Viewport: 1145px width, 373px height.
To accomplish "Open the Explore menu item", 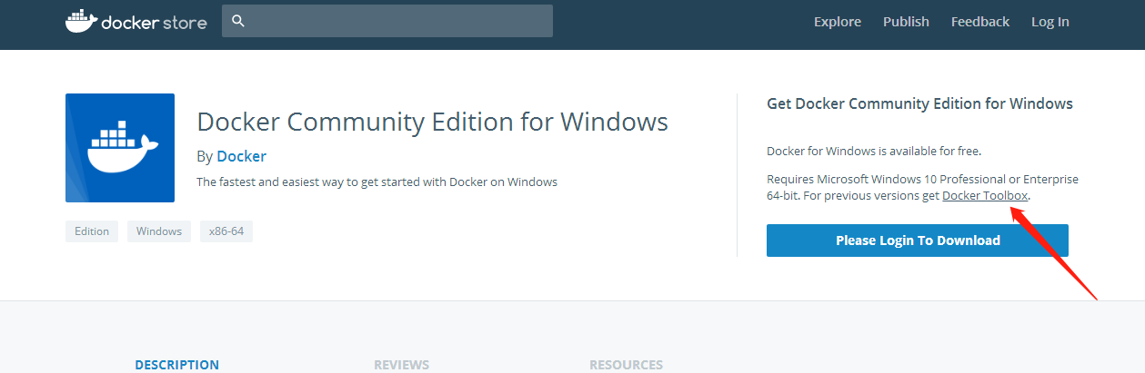I will coord(838,22).
